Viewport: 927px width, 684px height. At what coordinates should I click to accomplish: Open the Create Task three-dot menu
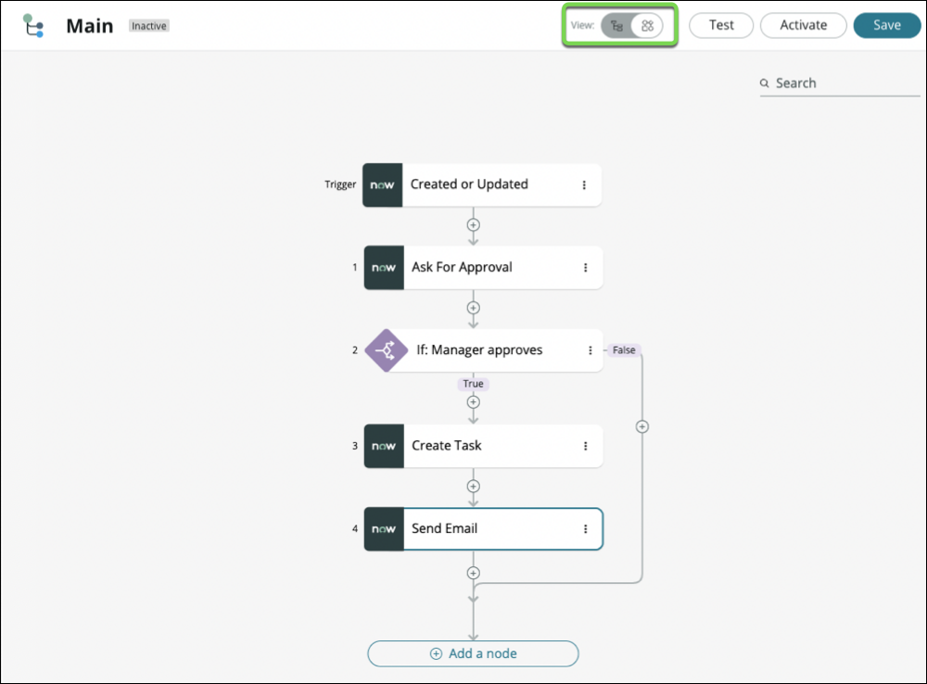585,446
